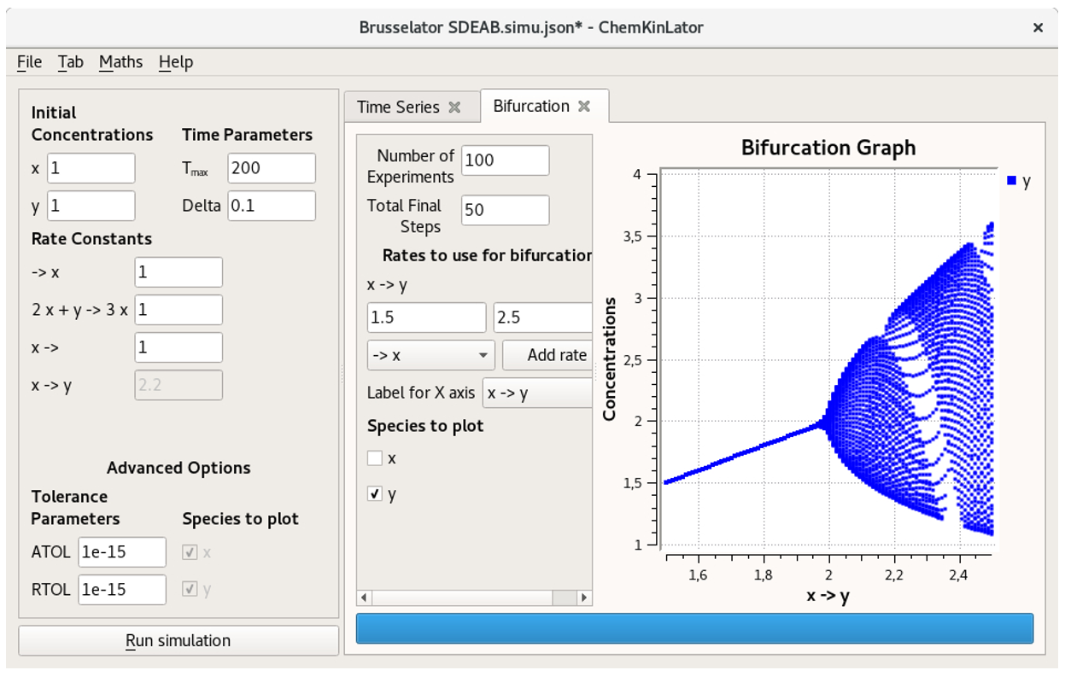Open the '-> x' rate selection dropdown

pos(430,355)
